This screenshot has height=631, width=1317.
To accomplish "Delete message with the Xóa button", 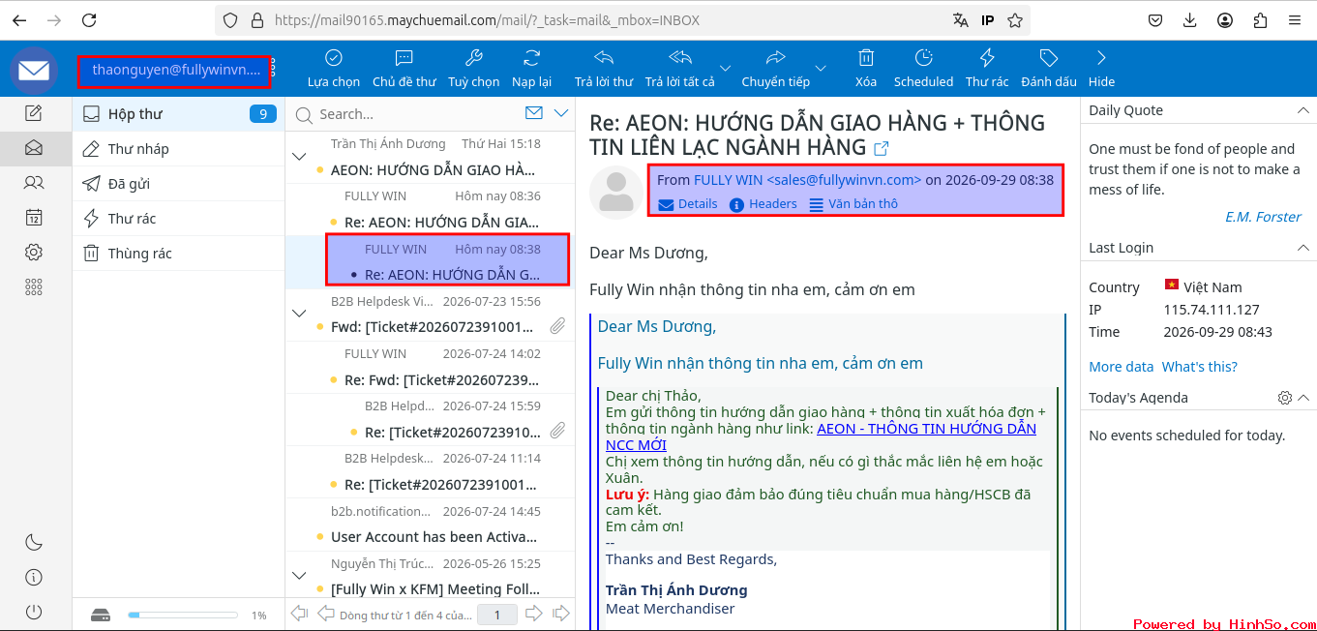I will (866, 69).
